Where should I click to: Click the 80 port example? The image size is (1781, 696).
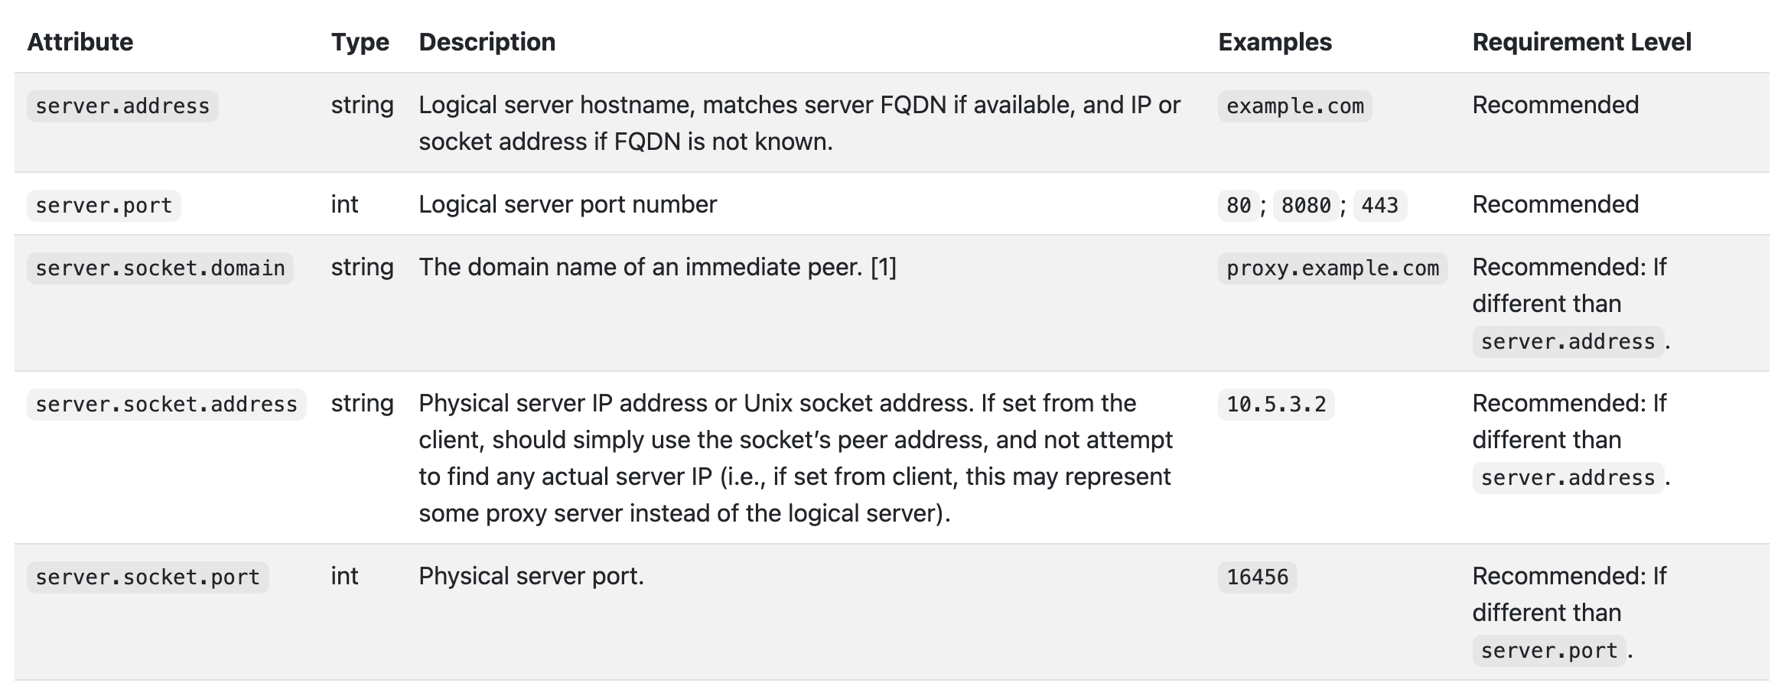click(1239, 206)
